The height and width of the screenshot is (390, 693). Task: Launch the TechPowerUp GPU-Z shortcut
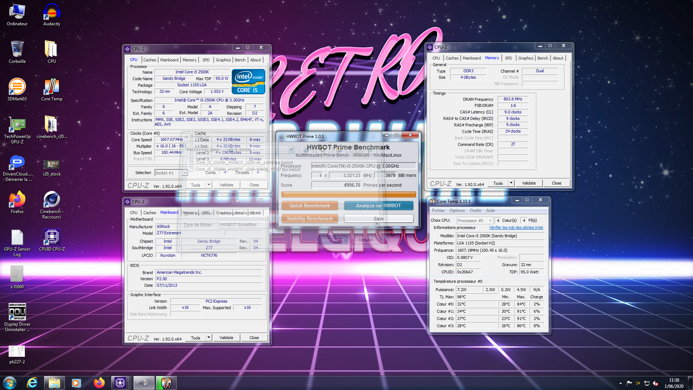click(17, 130)
